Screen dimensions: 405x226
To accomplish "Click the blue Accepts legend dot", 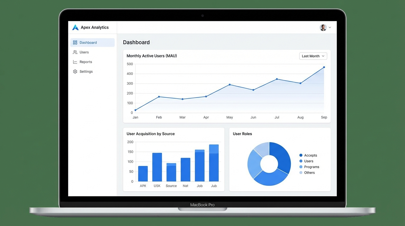I will 301,155.
